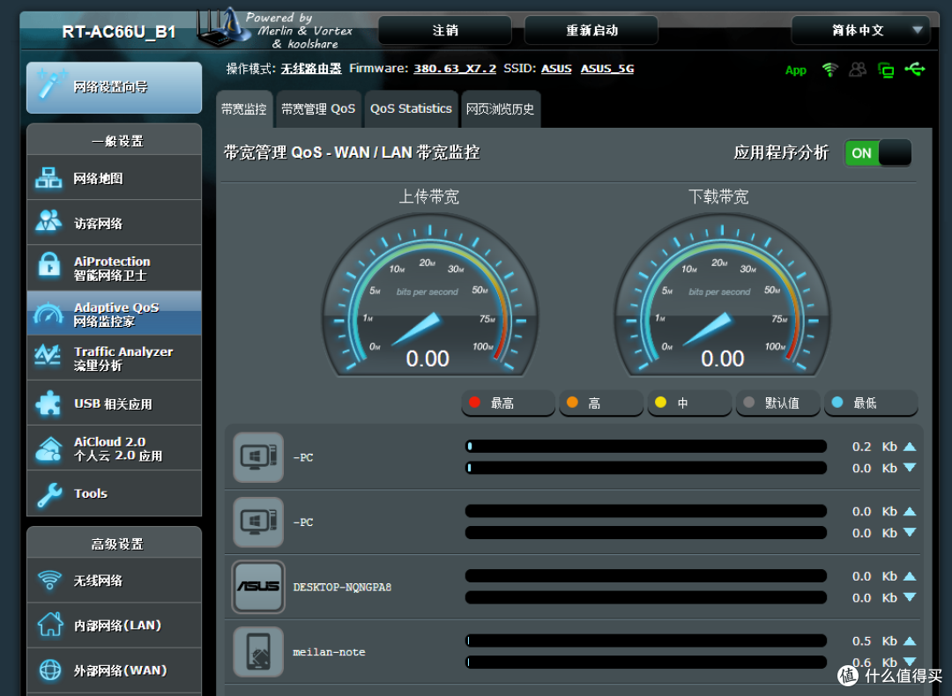Click the Guest Network (访客网络) icon
The width and height of the screenshot is (952, 696).
point(48,222)
